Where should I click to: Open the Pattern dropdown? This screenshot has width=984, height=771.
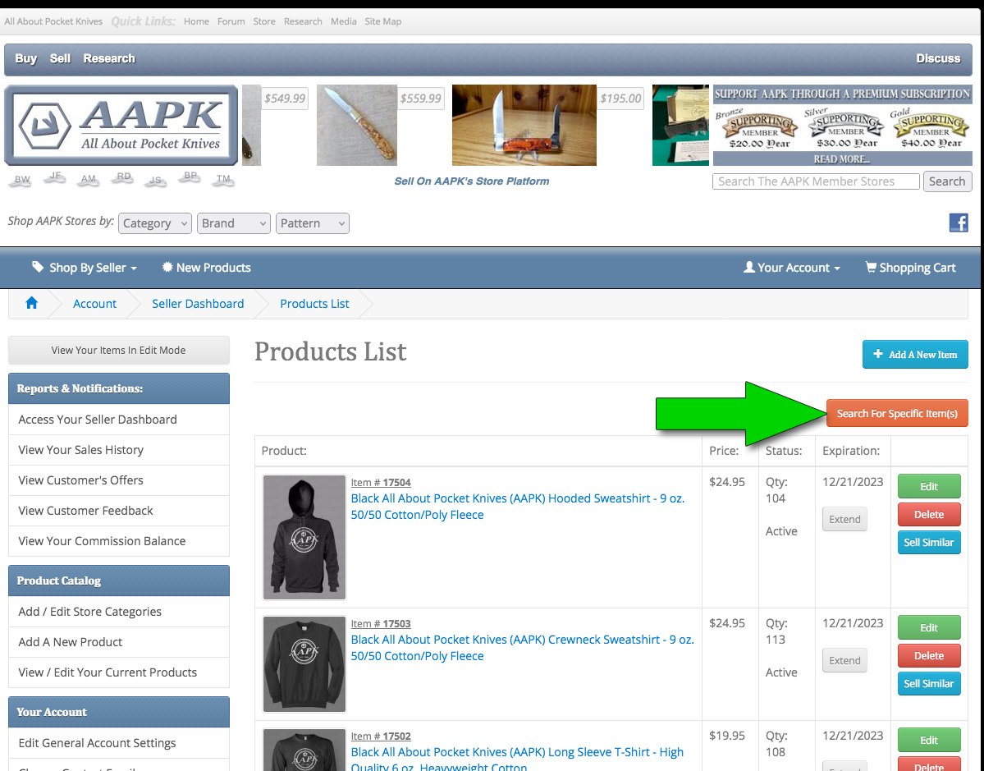[313, 223]
